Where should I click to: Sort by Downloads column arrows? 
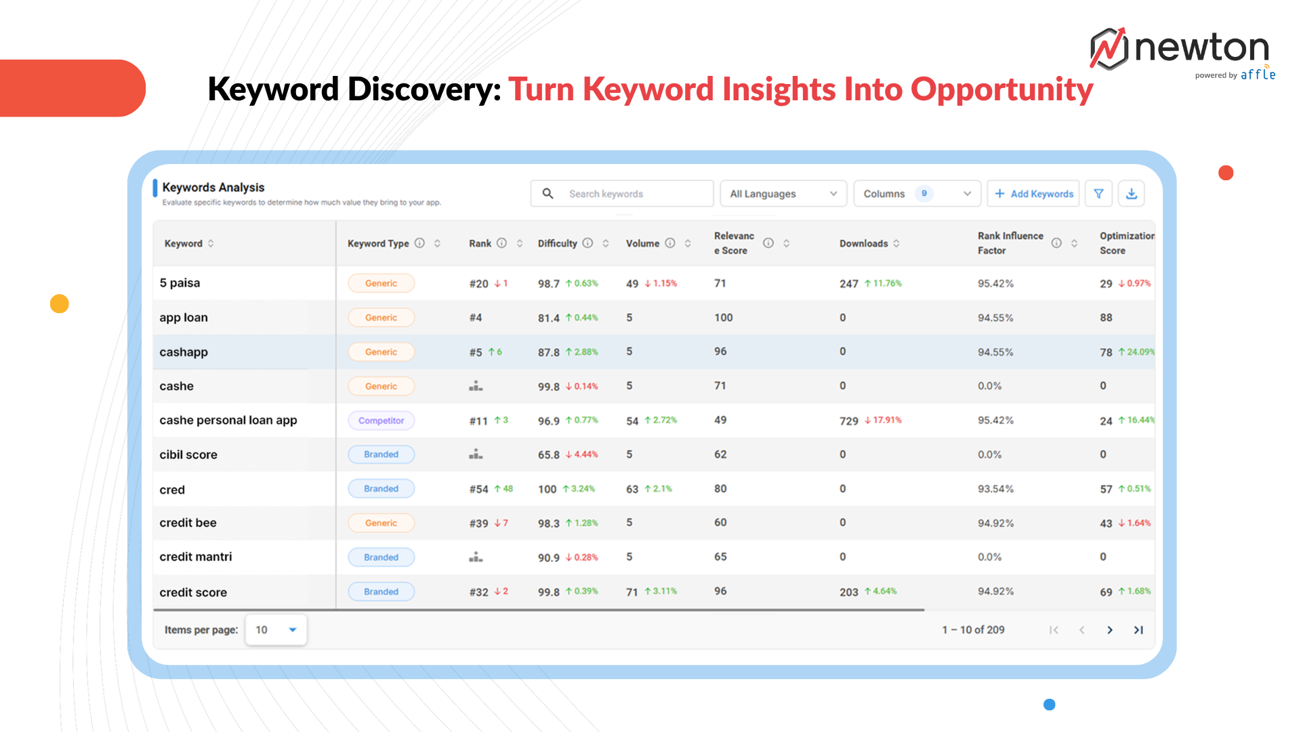click(x=896, y=243)
